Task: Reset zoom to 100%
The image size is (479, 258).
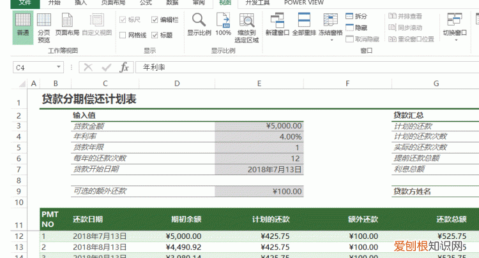Action: coord(224,25)
